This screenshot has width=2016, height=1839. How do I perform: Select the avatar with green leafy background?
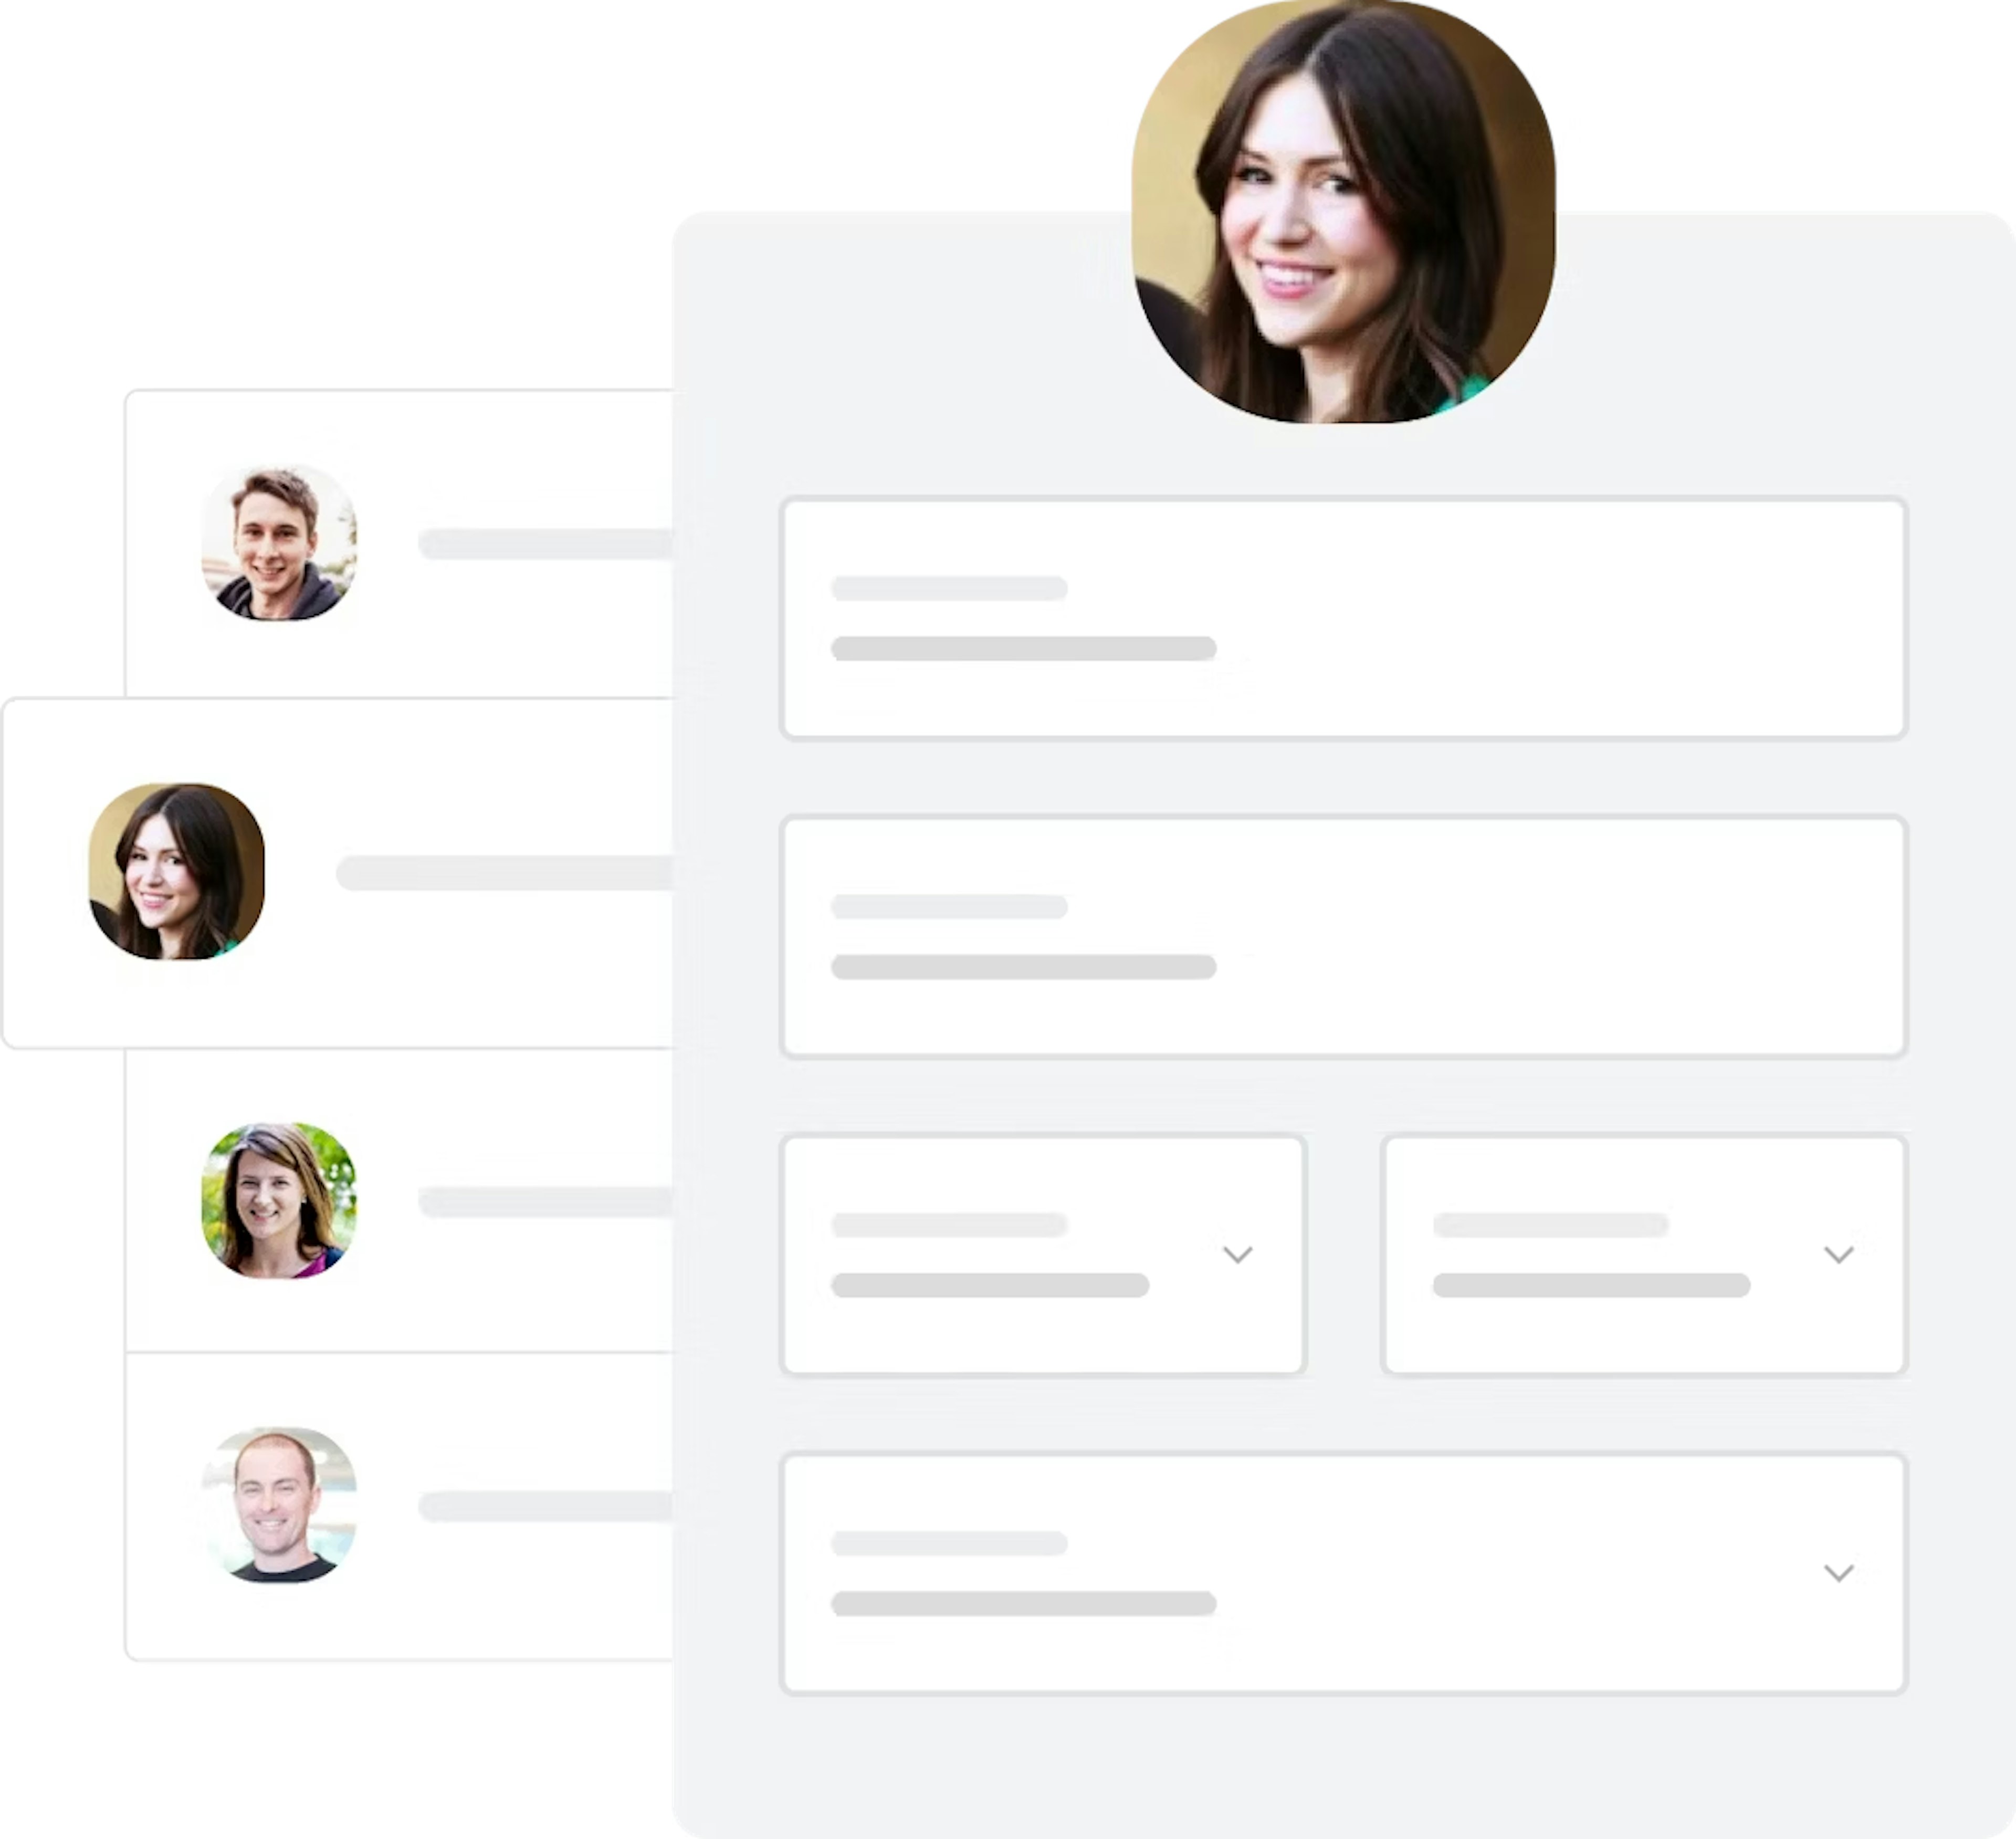coord(279,1200)
